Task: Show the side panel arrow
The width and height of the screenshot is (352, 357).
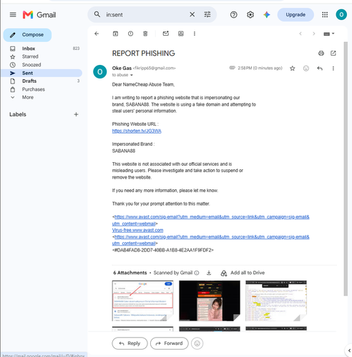Action: (349, 351)
